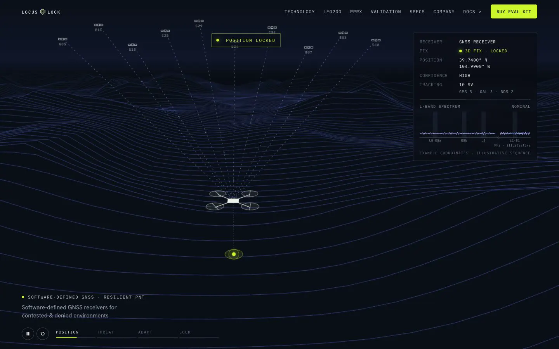Click the L-band spectrum waveform
559x349 pixels.
(475, 133)
